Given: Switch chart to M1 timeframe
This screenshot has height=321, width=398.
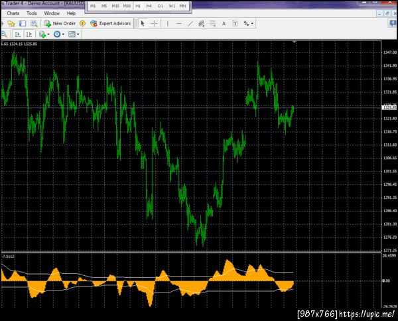Looking at the screenshot, I should 93,6.
